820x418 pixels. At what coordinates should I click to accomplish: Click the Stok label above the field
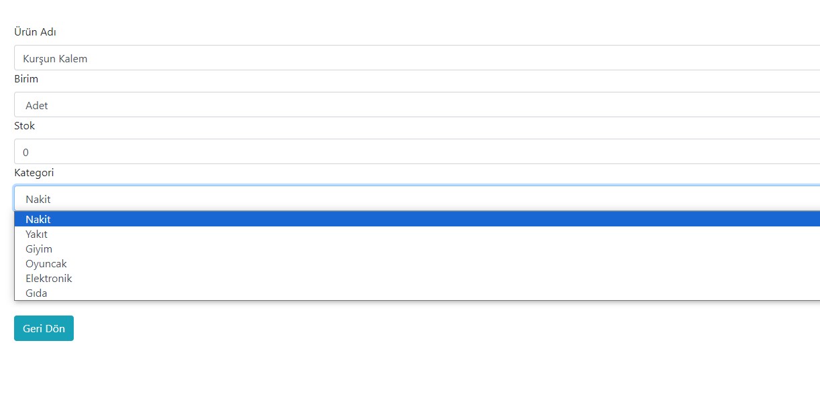coord(24,126)
